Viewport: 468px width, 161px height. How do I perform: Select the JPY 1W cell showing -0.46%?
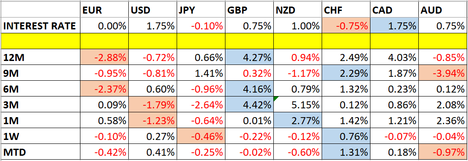click(x=200, y=137)
